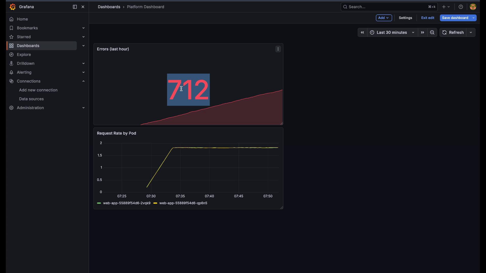
Task: Open the Last 30 minutes time picker
Action: (x=392, y=32)
